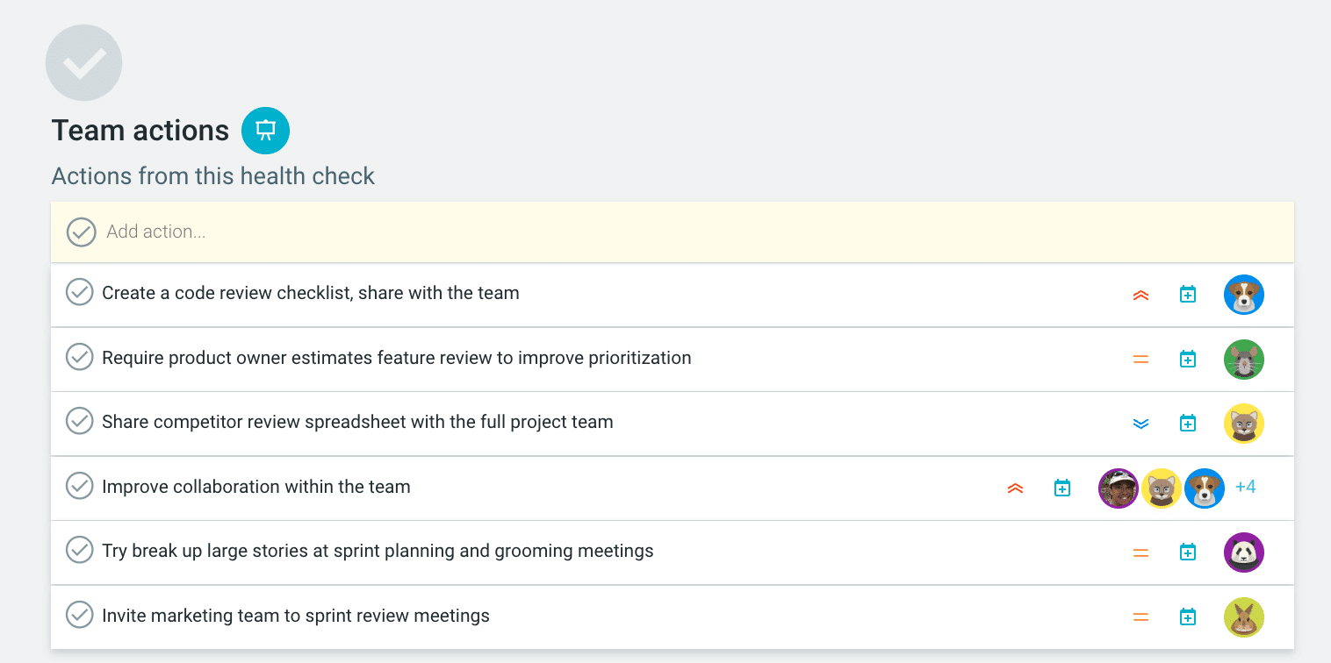Add due date to marketing team invite action

click(1187, 617)
